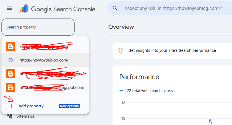The height and width of the screenshot is (125, 232).
Task: Click the Google Search Console logo
Action: point(57,9)
